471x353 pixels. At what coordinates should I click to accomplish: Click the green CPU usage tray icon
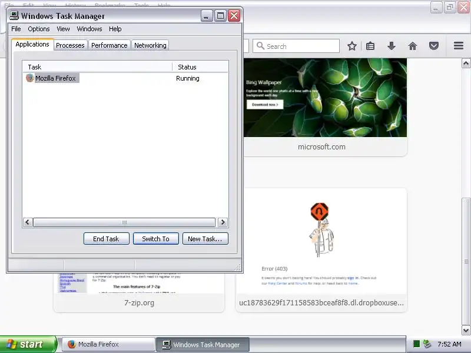[416, 344]
